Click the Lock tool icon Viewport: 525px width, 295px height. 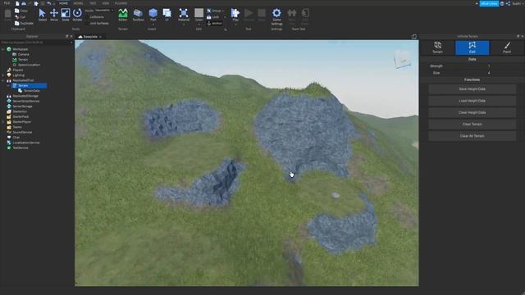tap(209, 17)
